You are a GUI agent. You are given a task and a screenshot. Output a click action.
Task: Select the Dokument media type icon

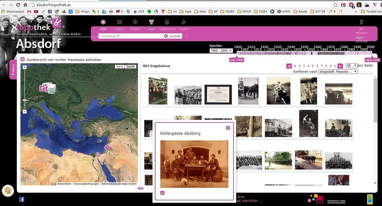point(167,22)
